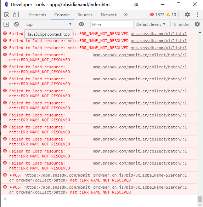Open the third mcs.snssdk.com/v1/list:1 link
Image resolution: width=203 pixels, height=207 pixels.
pyautogui.click(x=159, y=48)
